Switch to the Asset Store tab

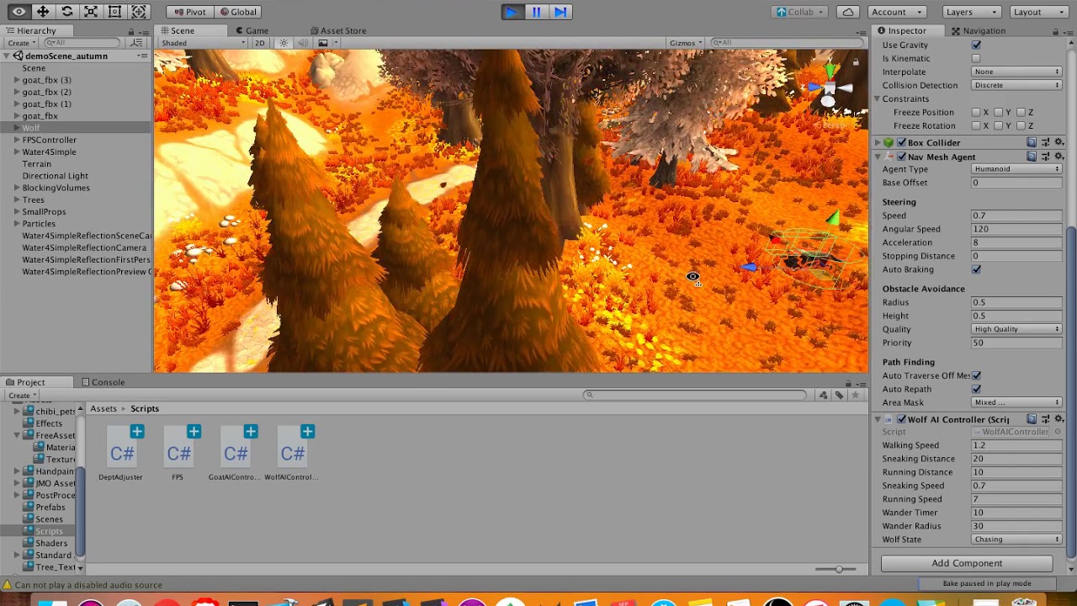[337, 31]
